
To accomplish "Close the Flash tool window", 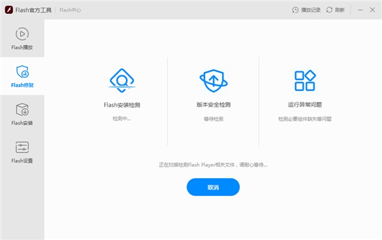I will pyautogui.click(x=372, y=10).
